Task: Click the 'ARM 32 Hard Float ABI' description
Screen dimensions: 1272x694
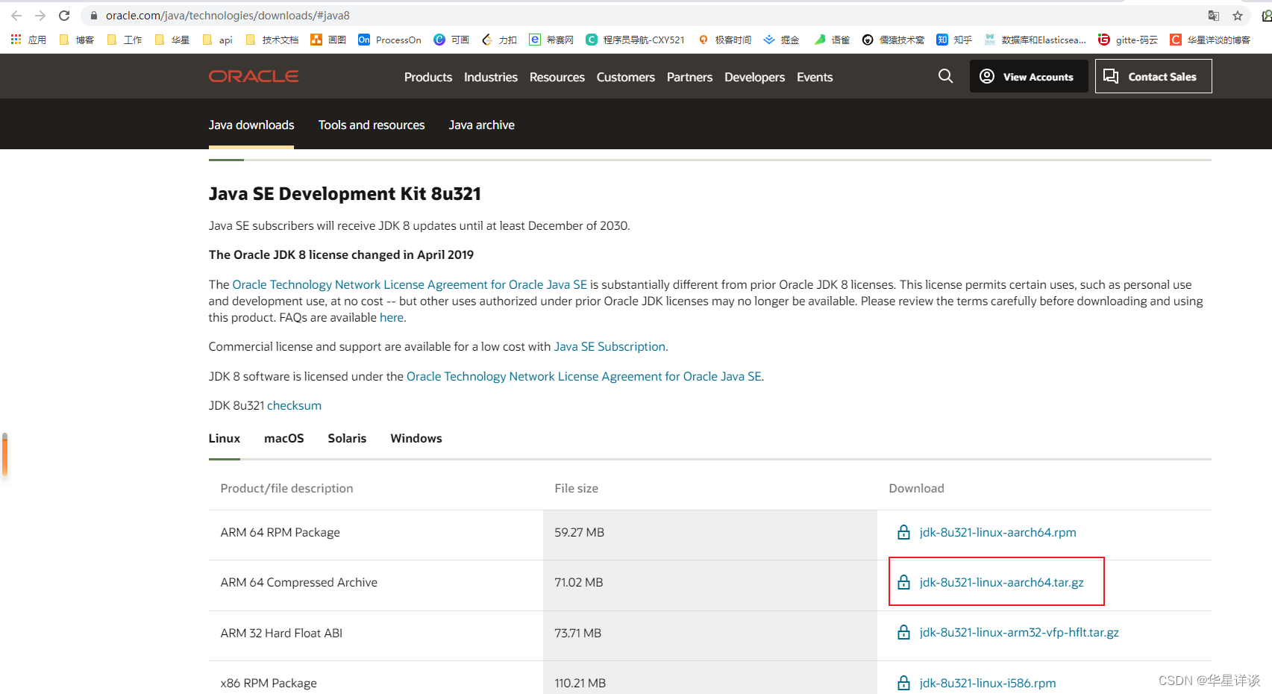Action: (x=281, y=633)
